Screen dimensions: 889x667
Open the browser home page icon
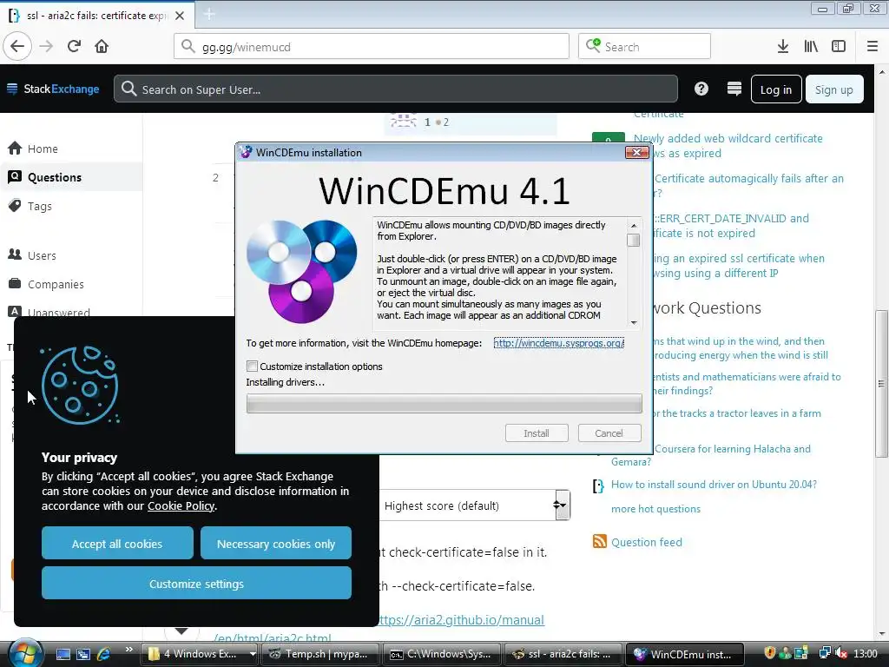102,47
